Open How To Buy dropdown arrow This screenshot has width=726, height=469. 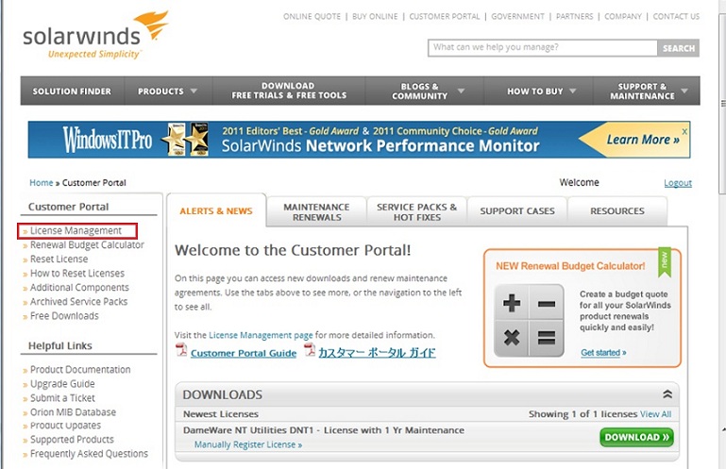click(x=573, y=91)
